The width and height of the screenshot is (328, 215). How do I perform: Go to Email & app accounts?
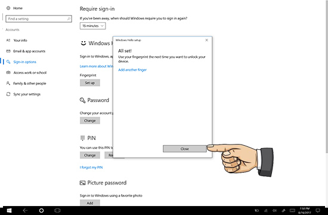29,51
